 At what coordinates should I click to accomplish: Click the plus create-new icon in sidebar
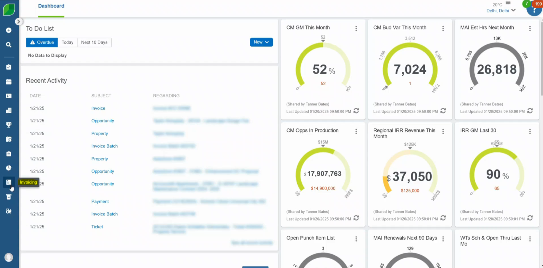(9, 30)
